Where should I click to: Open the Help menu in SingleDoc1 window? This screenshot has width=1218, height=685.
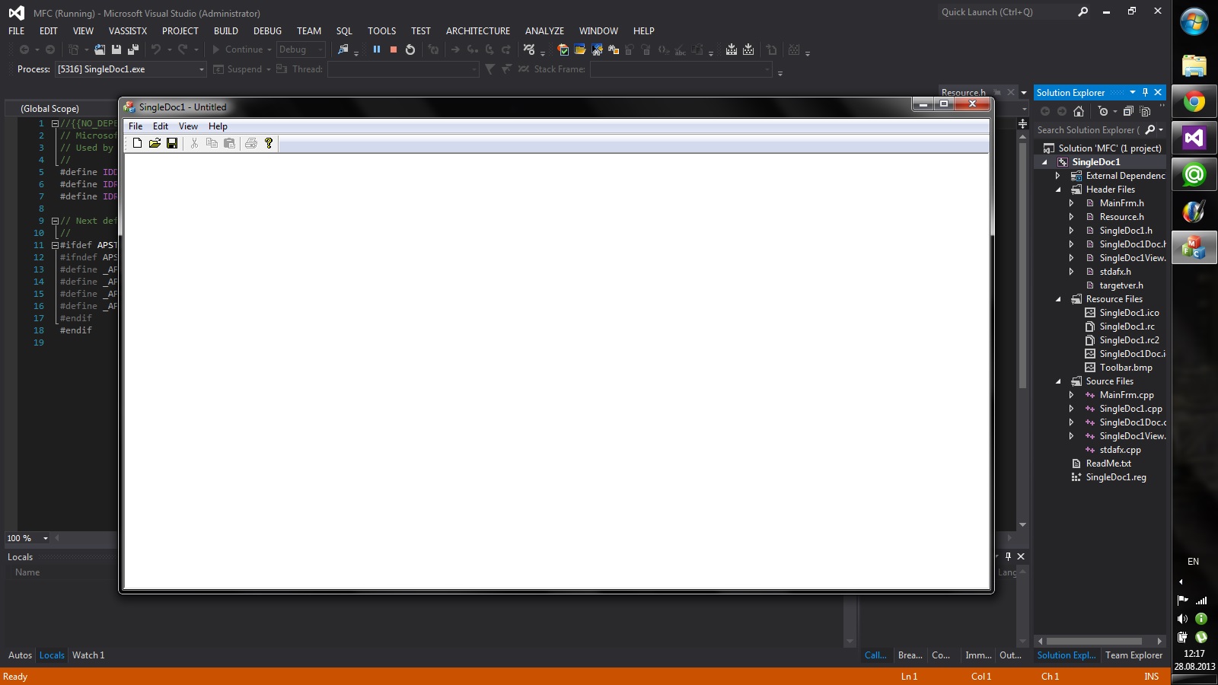218,126
